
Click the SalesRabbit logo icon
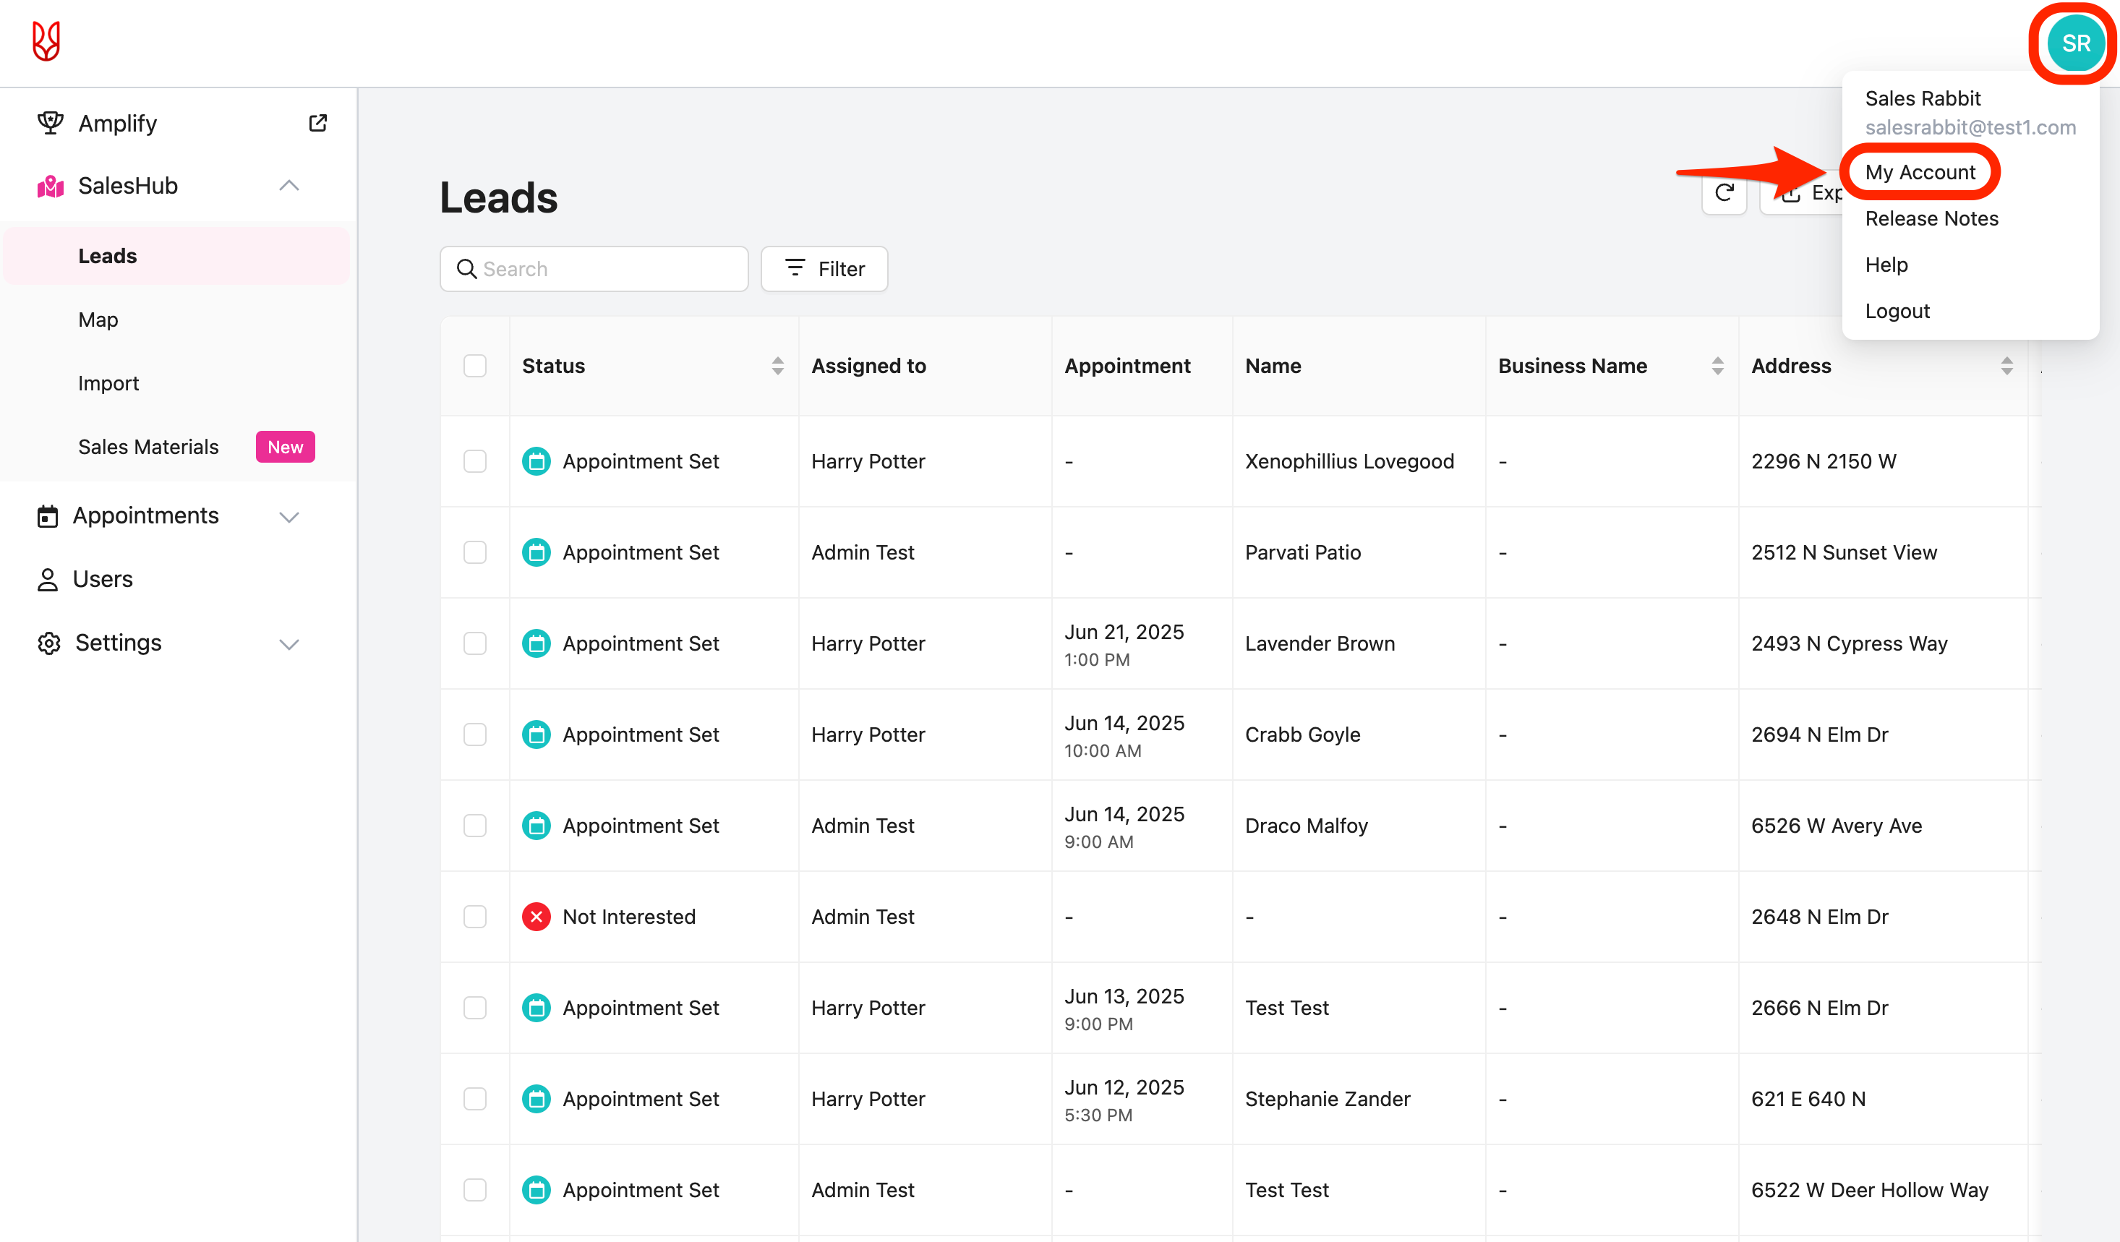pyautogui.click(x=46, y=41)
